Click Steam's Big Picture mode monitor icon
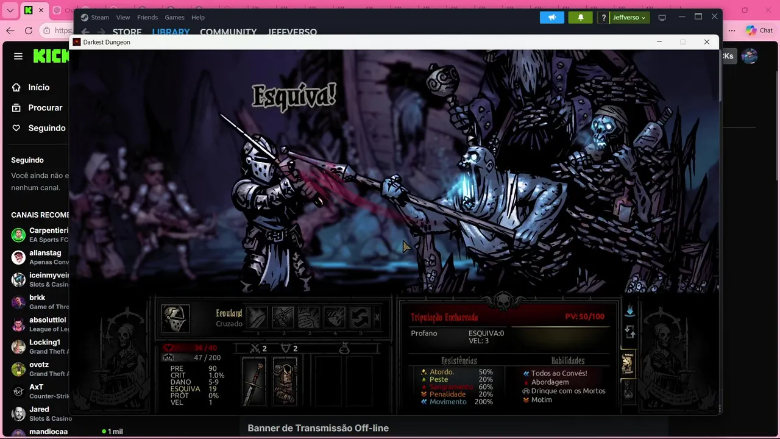Screen dimensions: 780x439 662,18
